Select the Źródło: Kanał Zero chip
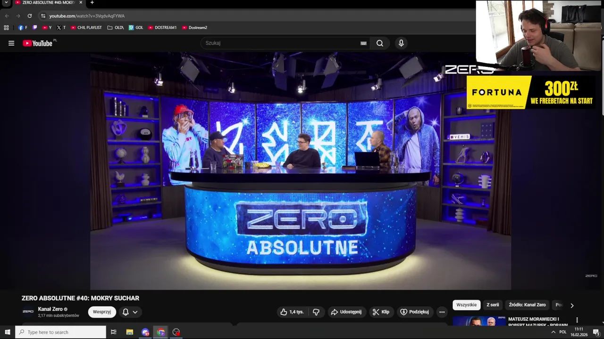Image resolution: width=604 pixels, height=339 pixels. [527, 305]
